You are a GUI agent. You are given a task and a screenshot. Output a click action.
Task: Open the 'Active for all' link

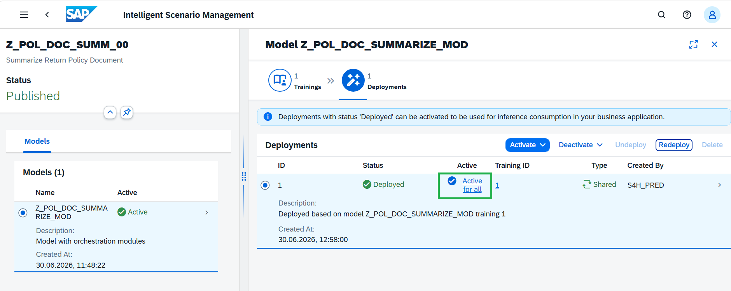[472, 185]
